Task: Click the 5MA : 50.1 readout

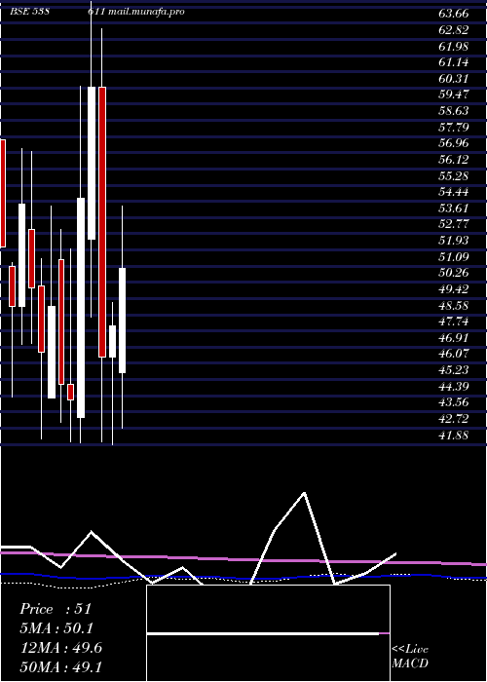Action: pos(57,628)
